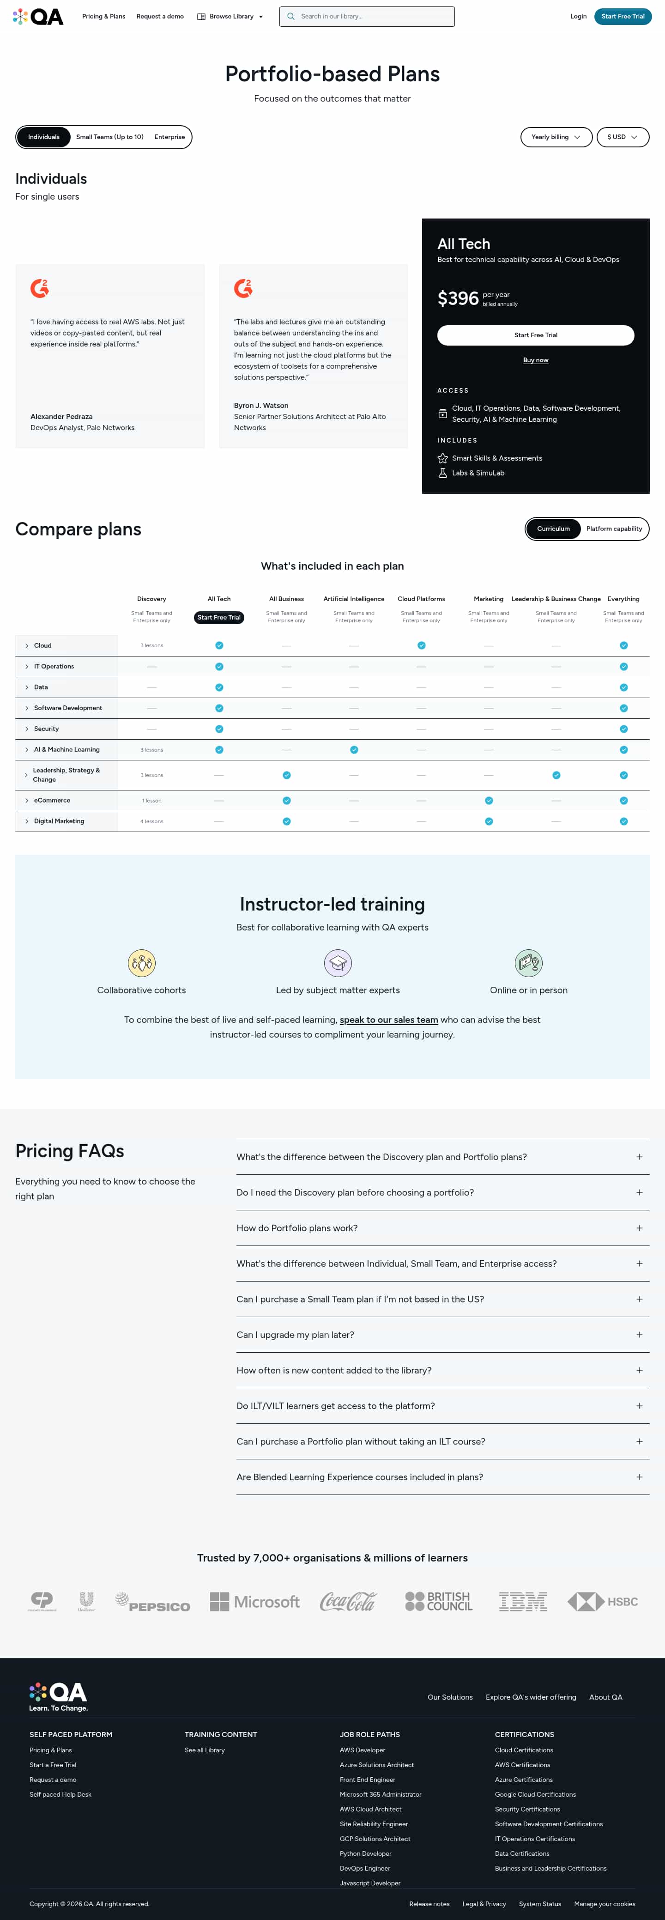Click the G2 logo above Alexander Pedraza's review
This screenshot has width=665, height=1920.
point(39,288)
